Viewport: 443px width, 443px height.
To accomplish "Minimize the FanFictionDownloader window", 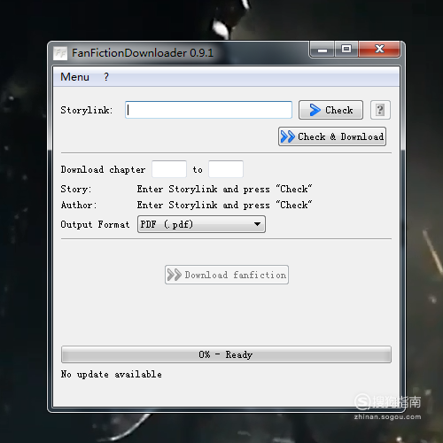I will click(x=323, y=50).
